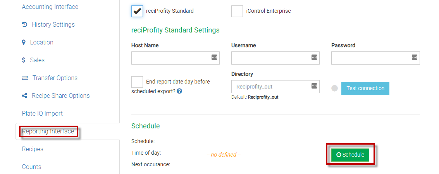Click the help icon beside scheduled export
Screen dimensions: 439x174
pyautogui.click(x=179, y=91)
